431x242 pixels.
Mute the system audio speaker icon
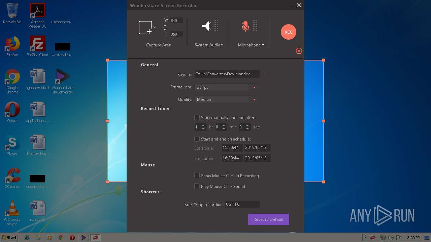[x=207, y=26]
